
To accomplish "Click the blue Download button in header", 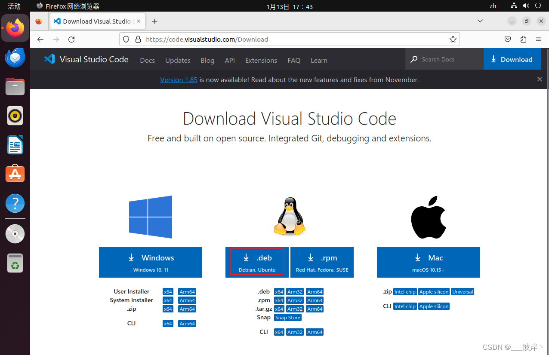I will point(512,59).
